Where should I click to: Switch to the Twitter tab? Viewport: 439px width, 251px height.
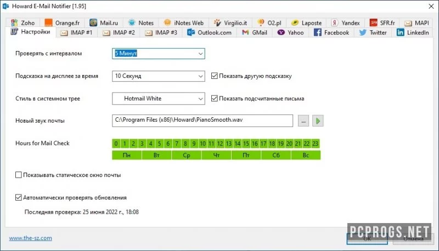pos(373,33)
